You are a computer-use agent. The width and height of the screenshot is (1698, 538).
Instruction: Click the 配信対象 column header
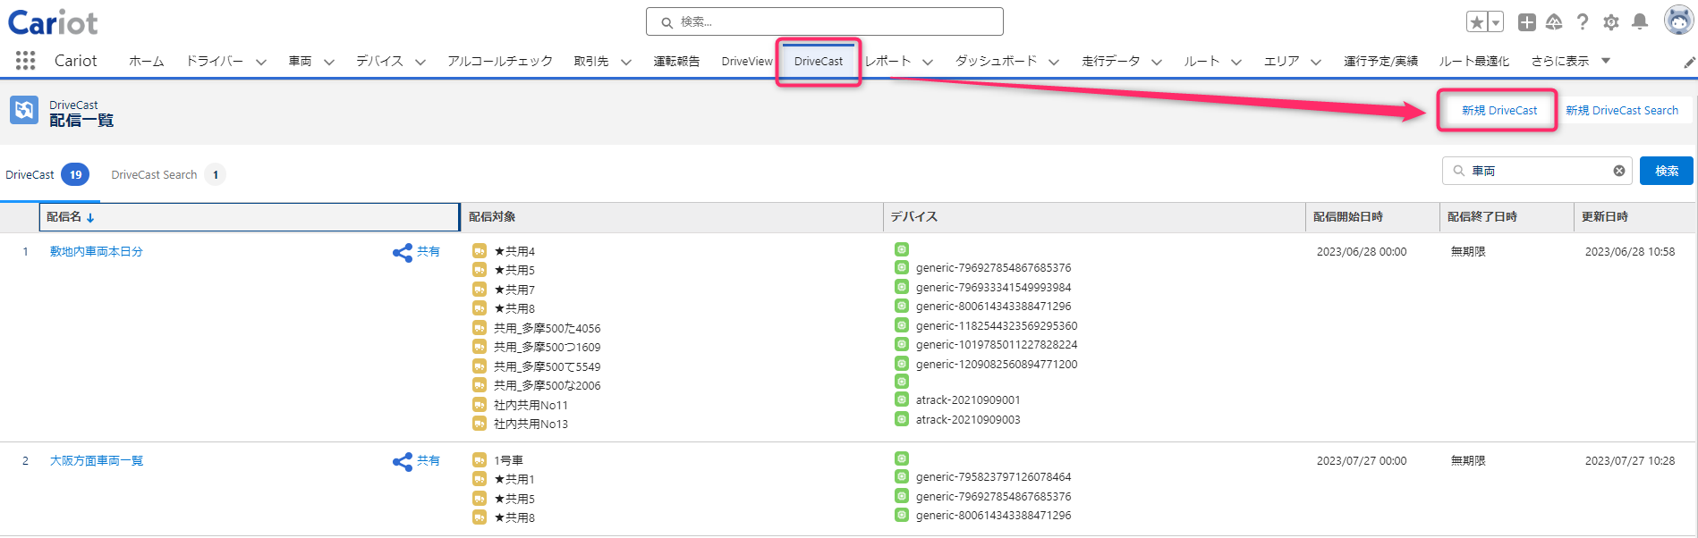pyautogui.click(x=672, y=217)
